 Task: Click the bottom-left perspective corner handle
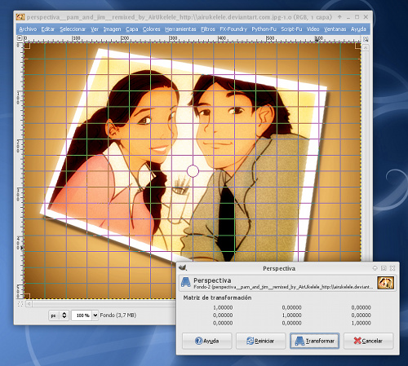point(27,296)
